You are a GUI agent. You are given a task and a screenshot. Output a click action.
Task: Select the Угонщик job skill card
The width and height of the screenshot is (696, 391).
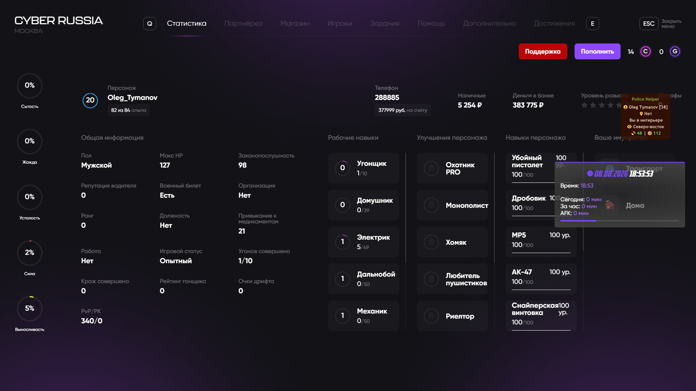click(x=364, y=168)
